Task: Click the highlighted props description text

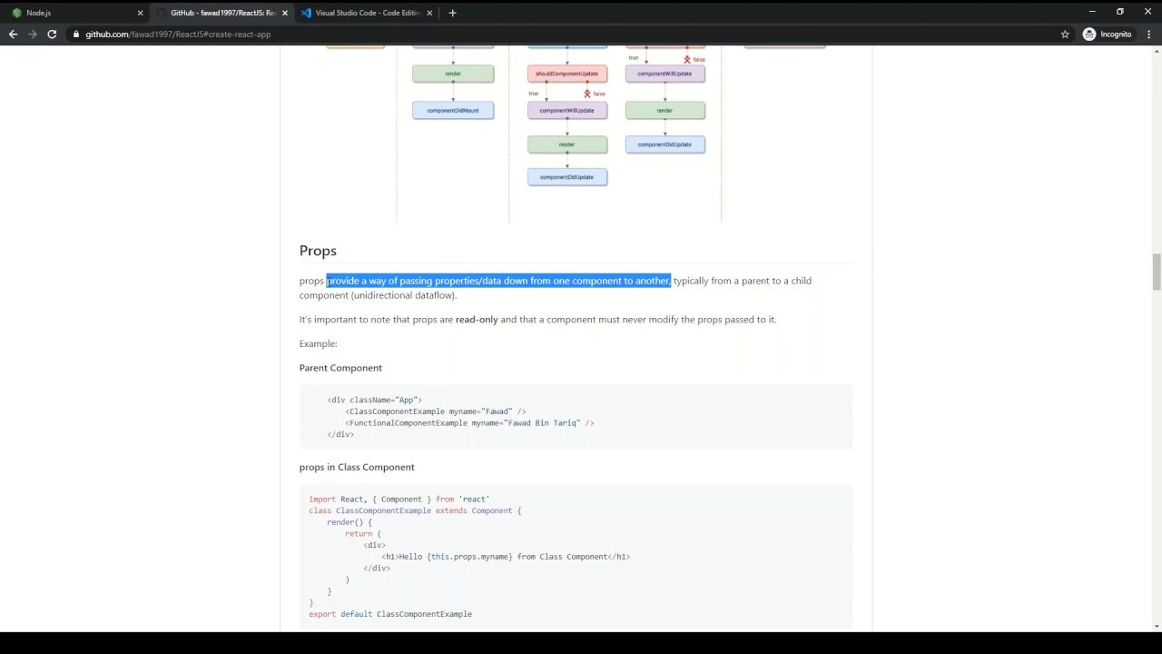Action: pos(498,281)
